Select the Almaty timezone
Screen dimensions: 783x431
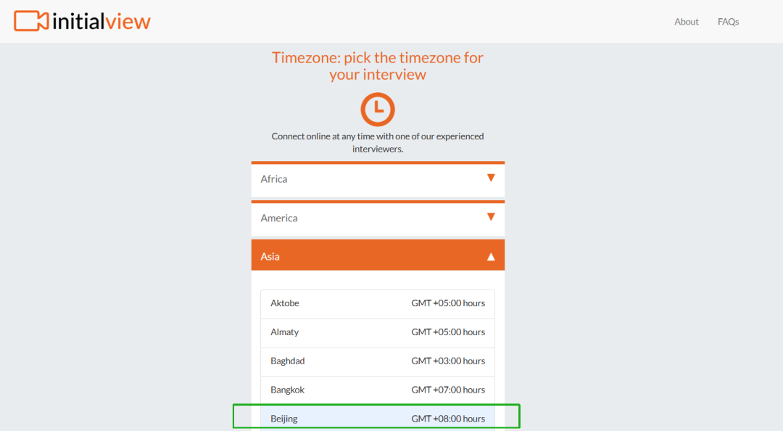pos(378,333)
